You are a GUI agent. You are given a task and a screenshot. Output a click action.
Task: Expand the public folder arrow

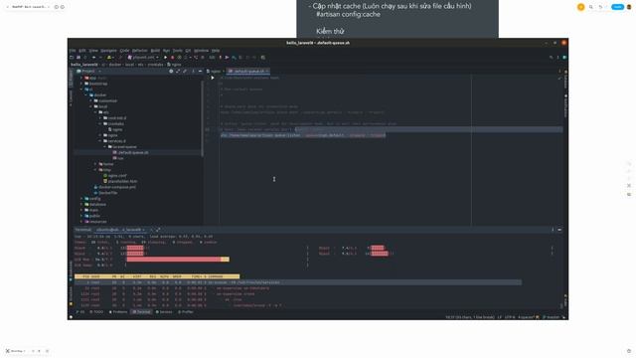tap(81, 216)
